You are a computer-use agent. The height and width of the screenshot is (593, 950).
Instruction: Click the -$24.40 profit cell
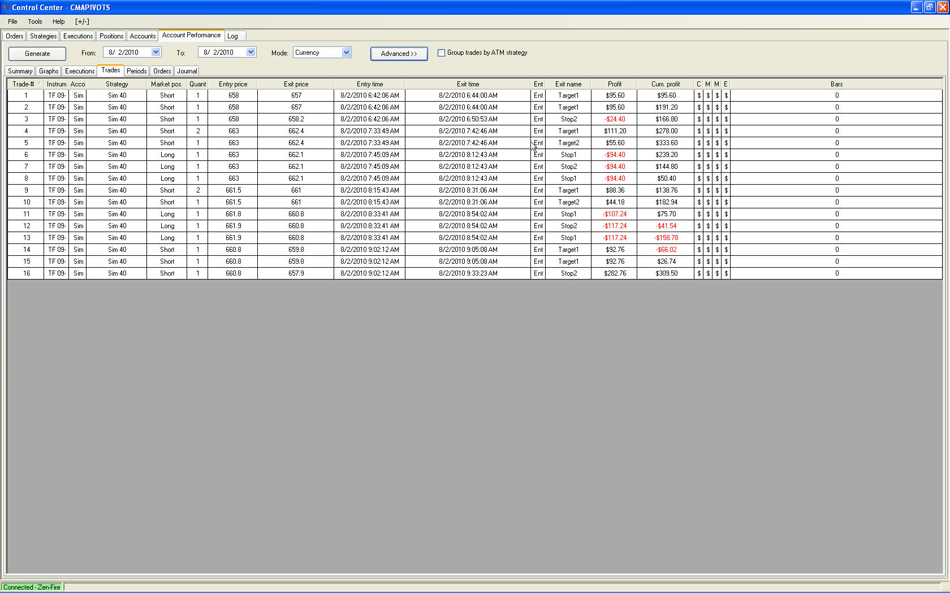(615, 119)
